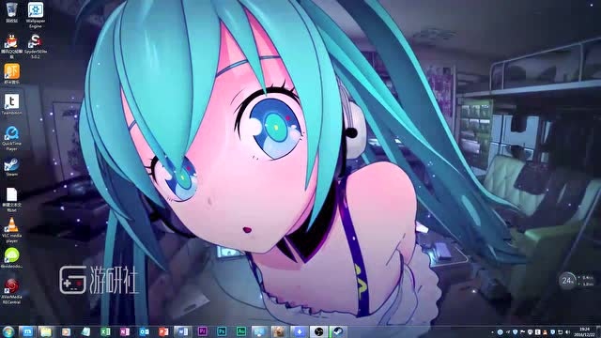601x338 pixels.
Task: Open Outlook from the taskbar
Action: (x=144, y=331)
